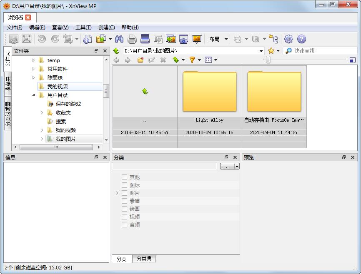
Task: Switch to the 分类集 tab
Action: [x=144, y=258]
